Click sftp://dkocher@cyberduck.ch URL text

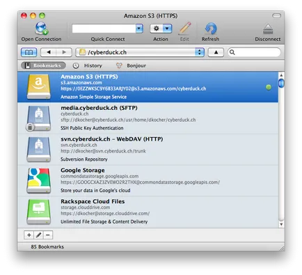click(x=128, y=120)
